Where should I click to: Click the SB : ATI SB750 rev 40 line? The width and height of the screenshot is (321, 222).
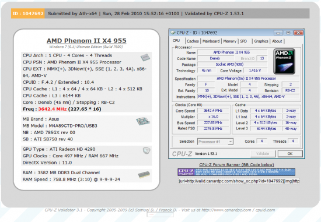[x=48, y=139]
